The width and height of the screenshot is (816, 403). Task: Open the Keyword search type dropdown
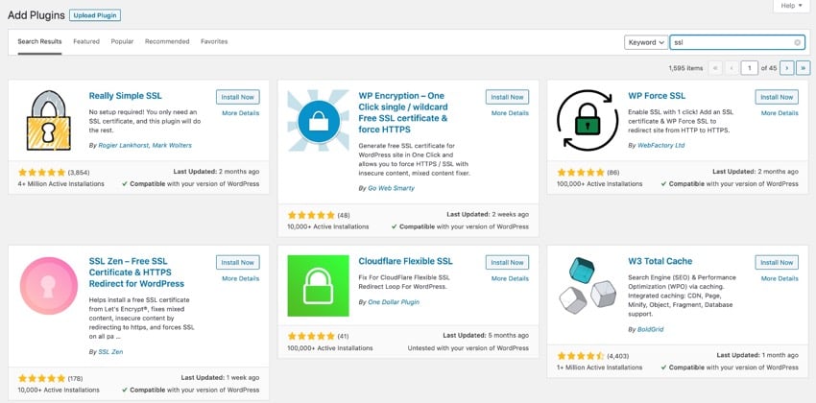(x=646, y=42)
